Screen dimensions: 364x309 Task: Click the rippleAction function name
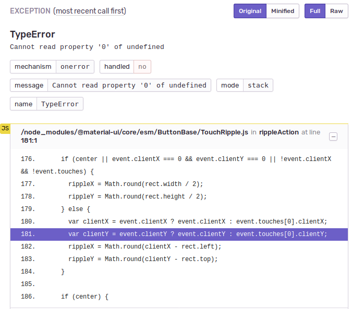pos(279,132)
